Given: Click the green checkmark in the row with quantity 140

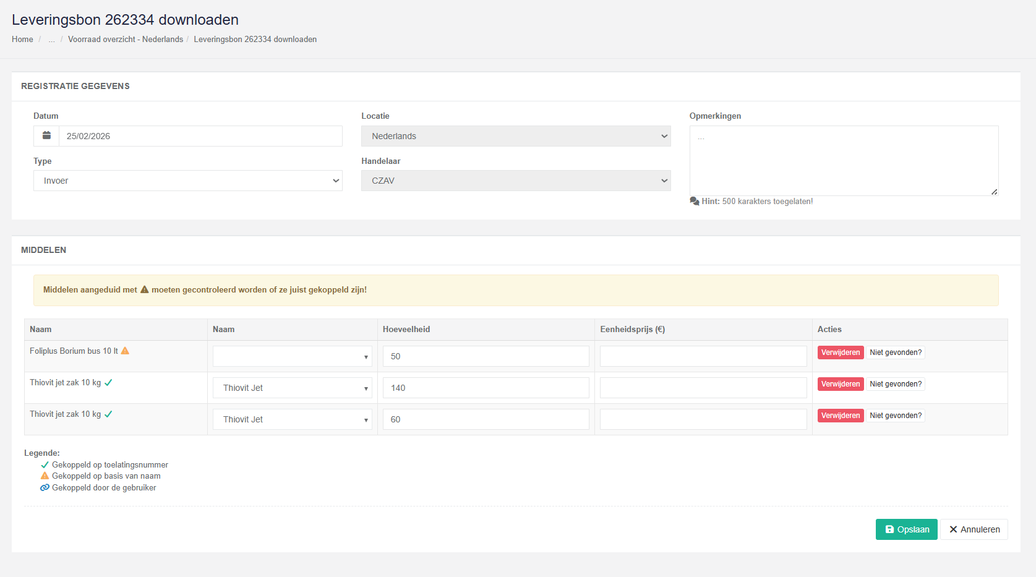Looking at the screenshot, I should click(108, 382).
